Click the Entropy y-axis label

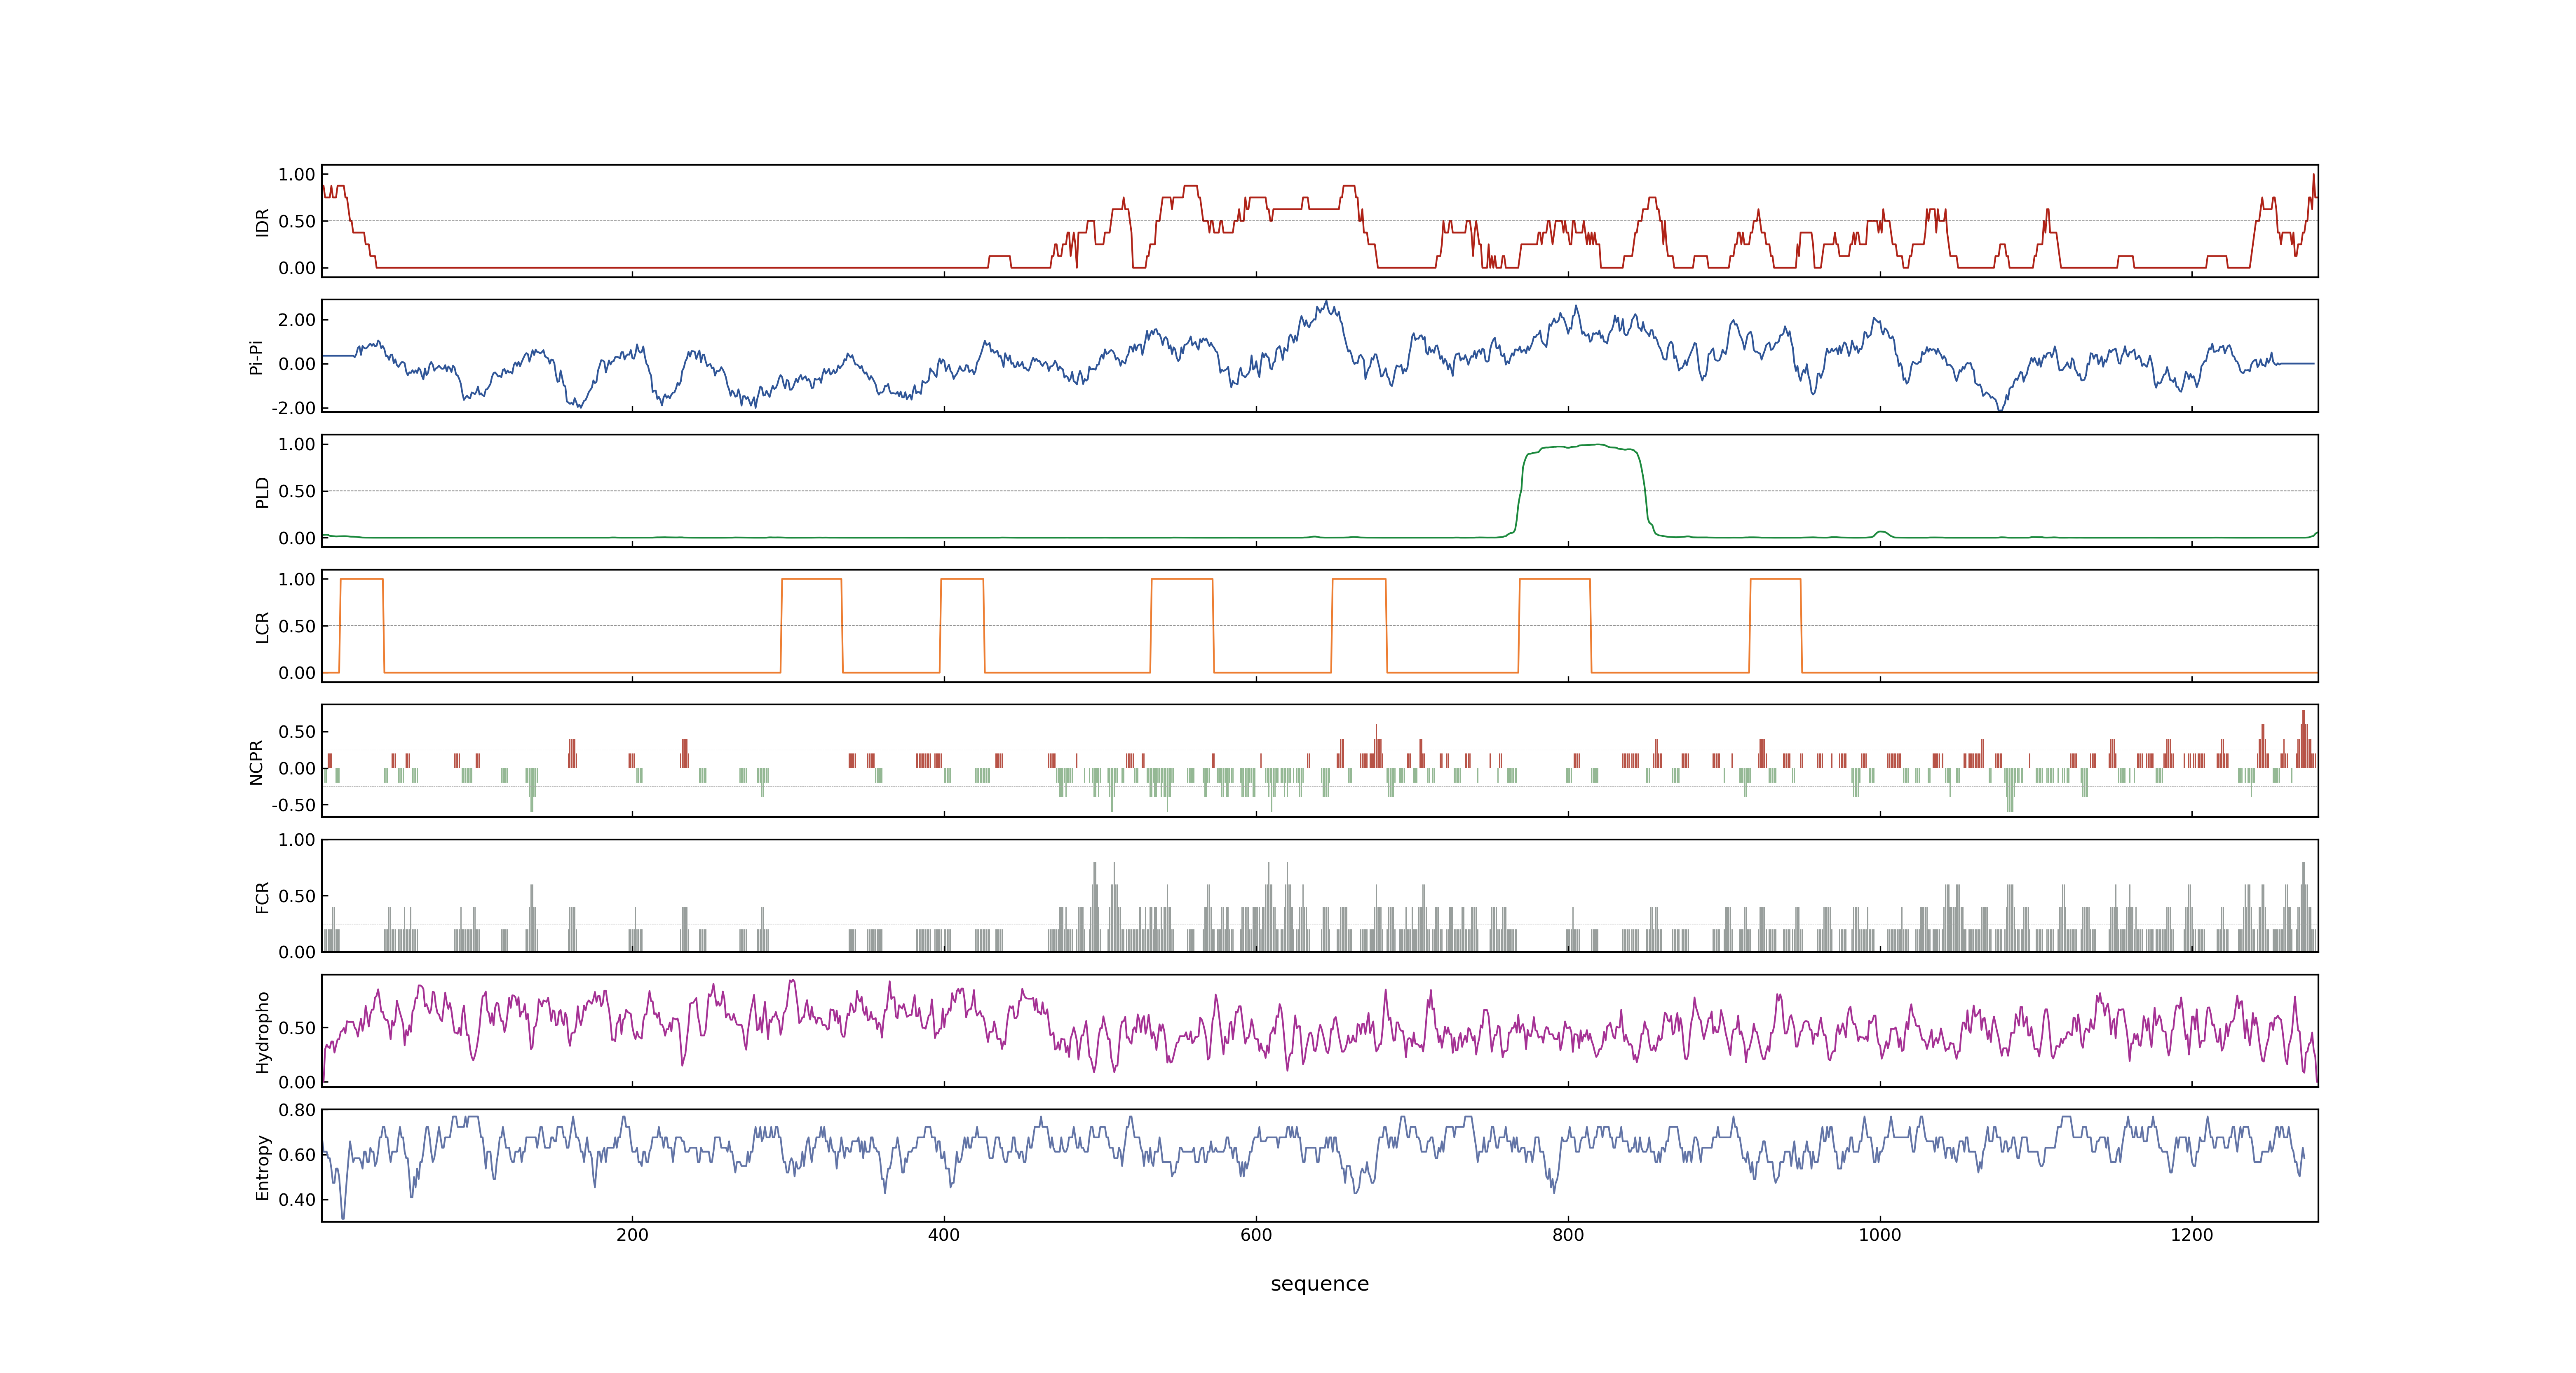click(262, 1167)
